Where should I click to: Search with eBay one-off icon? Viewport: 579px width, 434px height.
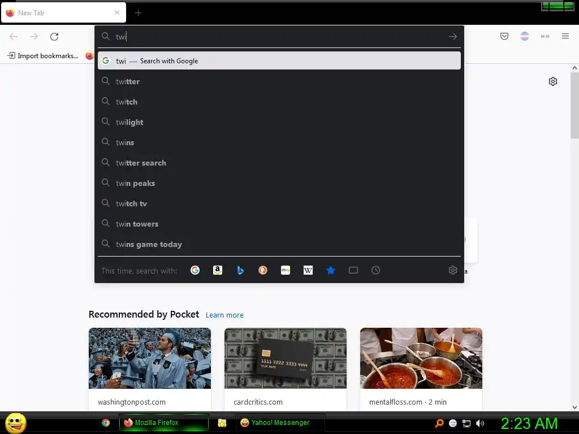[286, 270]
